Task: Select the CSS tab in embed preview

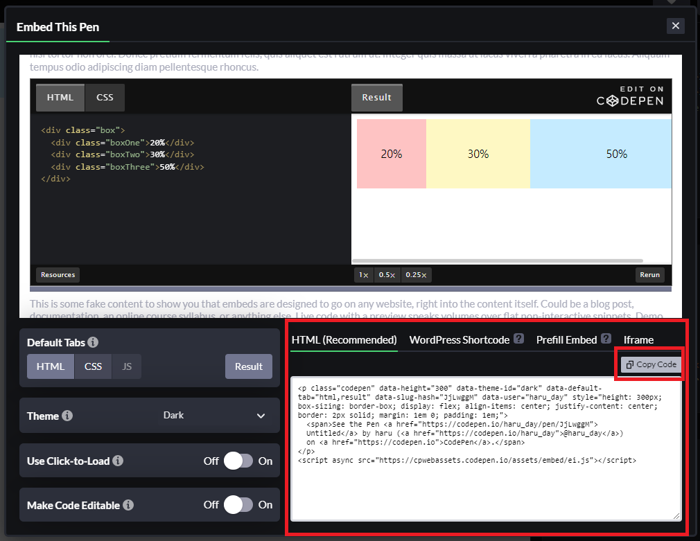Action: [x=105, y=97]
